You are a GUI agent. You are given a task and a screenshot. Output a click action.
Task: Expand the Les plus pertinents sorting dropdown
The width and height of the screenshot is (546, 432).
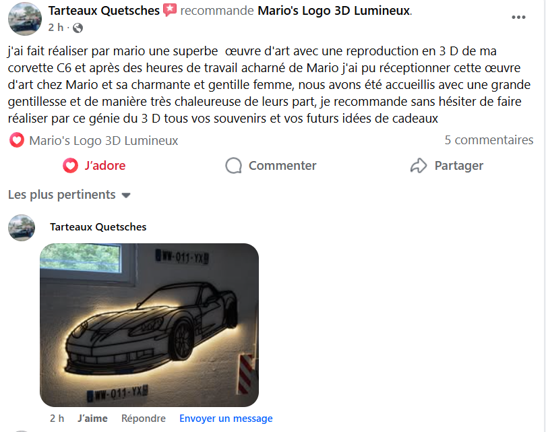[x=69, y=195]
